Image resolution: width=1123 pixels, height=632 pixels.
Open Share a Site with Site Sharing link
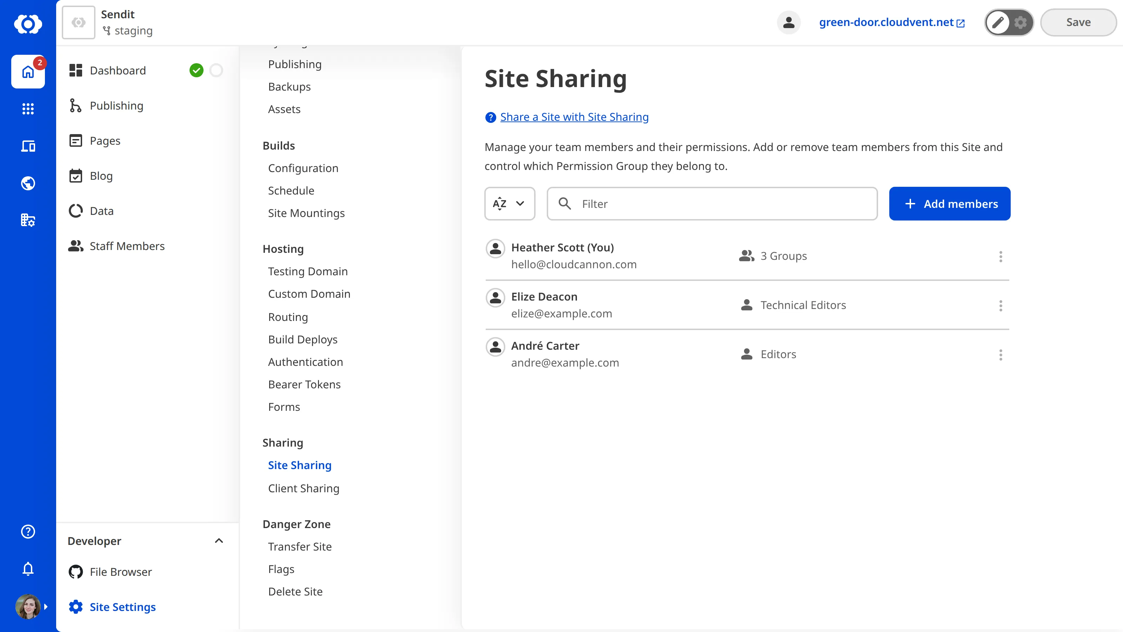click(x=574, y=117)
